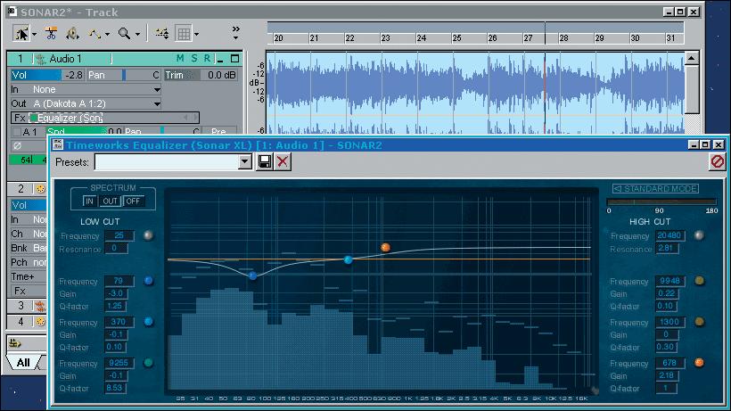This screenshot has width=731, height=411.
Task: Click the track 3 audio icon
Action: click(40, 306)
